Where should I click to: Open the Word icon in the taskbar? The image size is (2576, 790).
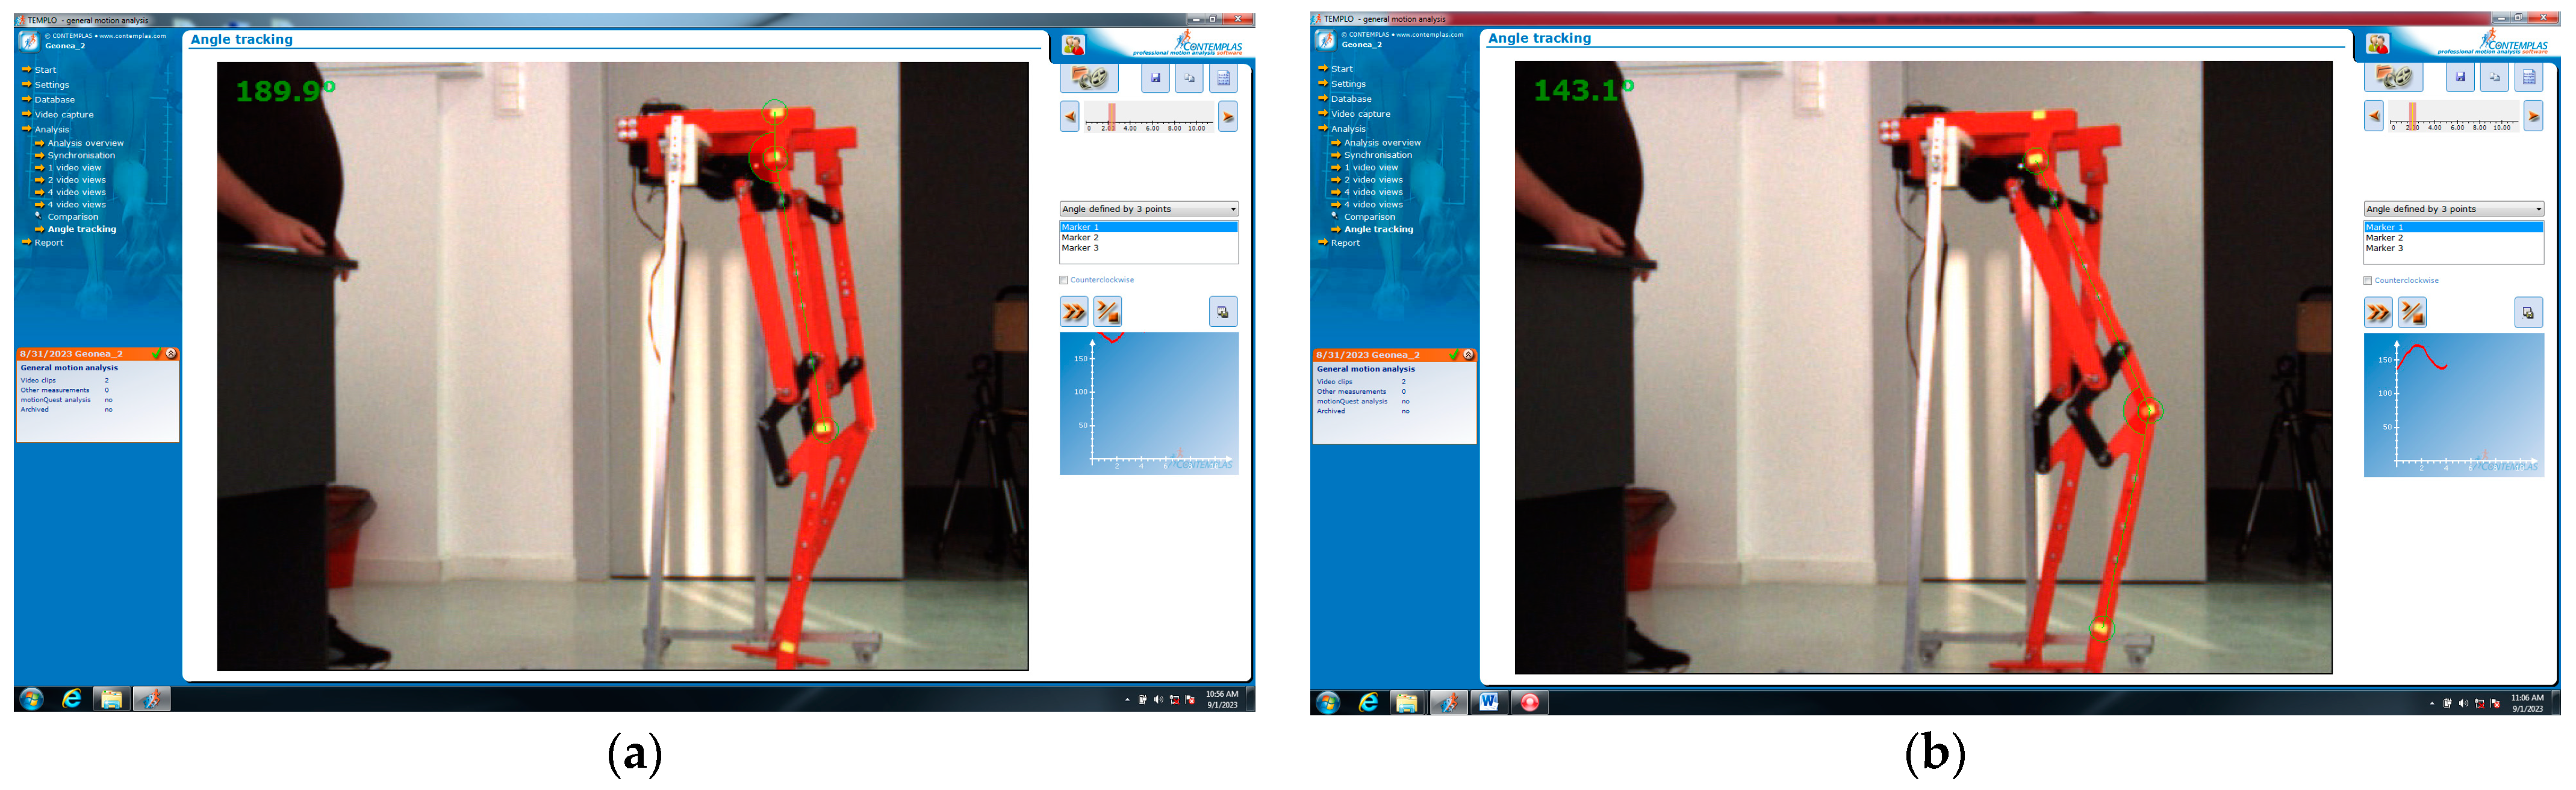pos(1488,702)
